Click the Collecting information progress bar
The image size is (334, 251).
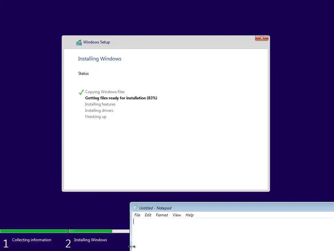tap(34, 231)
